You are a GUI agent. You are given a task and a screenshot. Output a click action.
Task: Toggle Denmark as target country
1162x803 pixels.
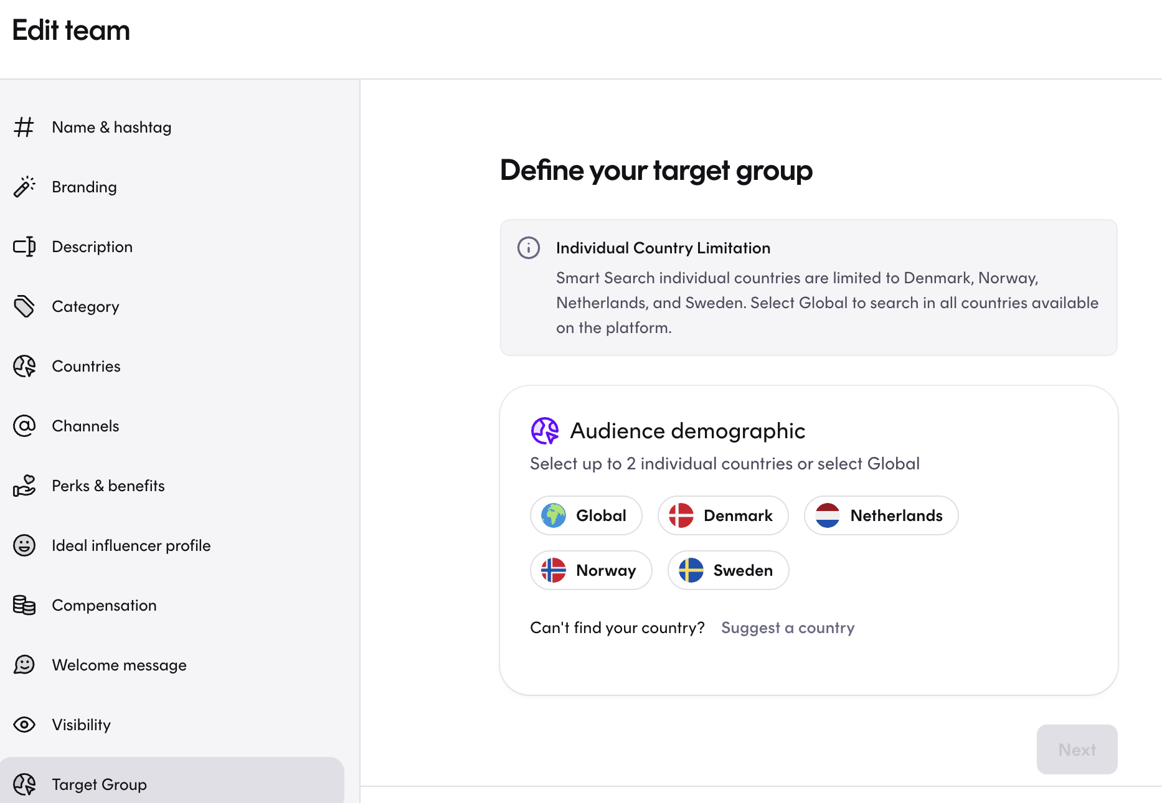pyautogui.click(x=723, y=515)
